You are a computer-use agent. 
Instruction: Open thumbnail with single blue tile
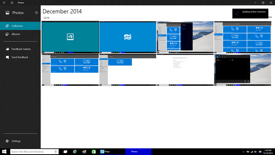tap(128, 70)
